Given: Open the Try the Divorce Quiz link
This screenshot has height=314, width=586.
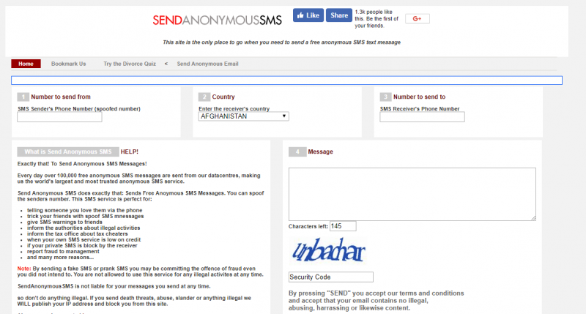Looking at the screenshot, I should 130,64.
